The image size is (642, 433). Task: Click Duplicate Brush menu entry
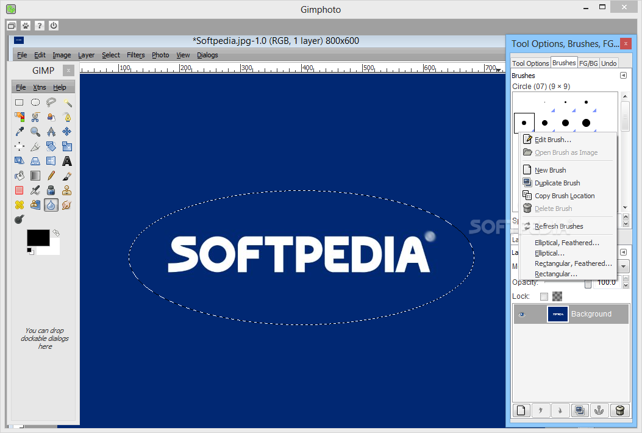click(568, 183)
